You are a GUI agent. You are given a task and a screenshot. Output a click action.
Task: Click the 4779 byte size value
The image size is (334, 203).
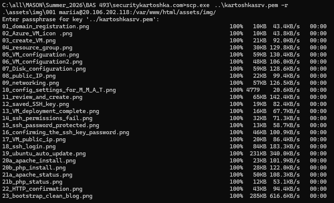pyautogui.click(x=253, y=90)
